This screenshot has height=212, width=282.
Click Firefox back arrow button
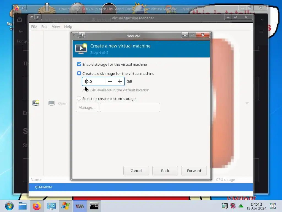[21, 31]
